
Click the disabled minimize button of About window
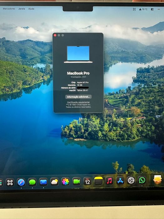(x=59, y=35)
